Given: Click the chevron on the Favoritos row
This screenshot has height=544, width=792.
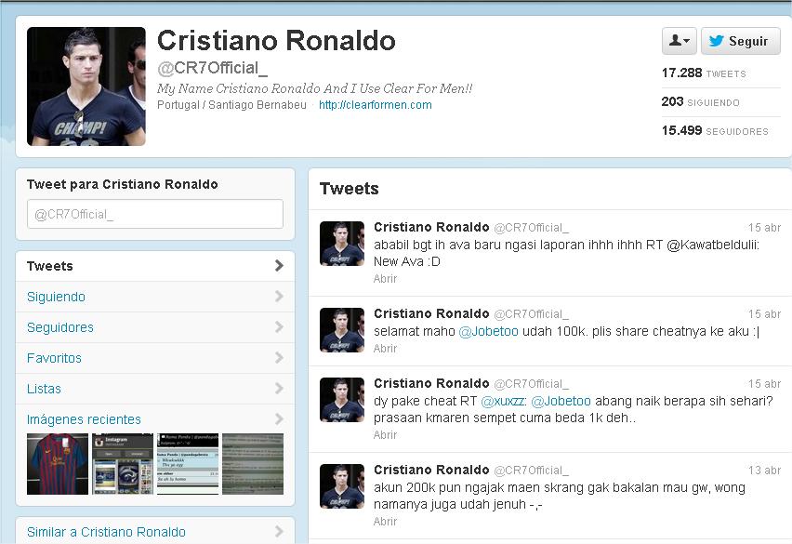Looking at the screenshot, I should tap(279, 358).
